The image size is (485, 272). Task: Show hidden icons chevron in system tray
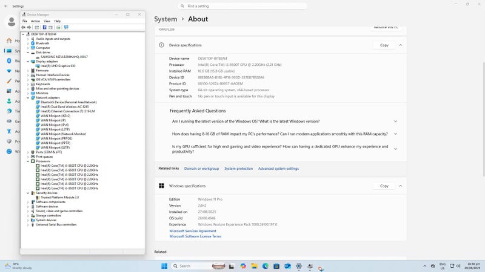(425, 266)
